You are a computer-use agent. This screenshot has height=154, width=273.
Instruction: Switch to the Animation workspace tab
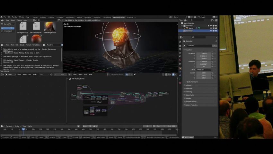(88, 17)
